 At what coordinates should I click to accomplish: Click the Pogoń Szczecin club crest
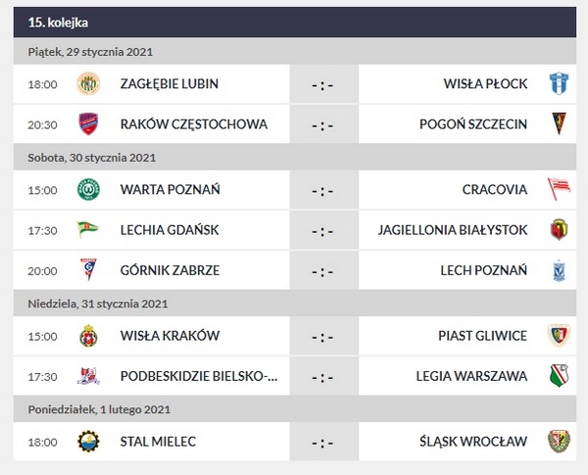[558, 124]
